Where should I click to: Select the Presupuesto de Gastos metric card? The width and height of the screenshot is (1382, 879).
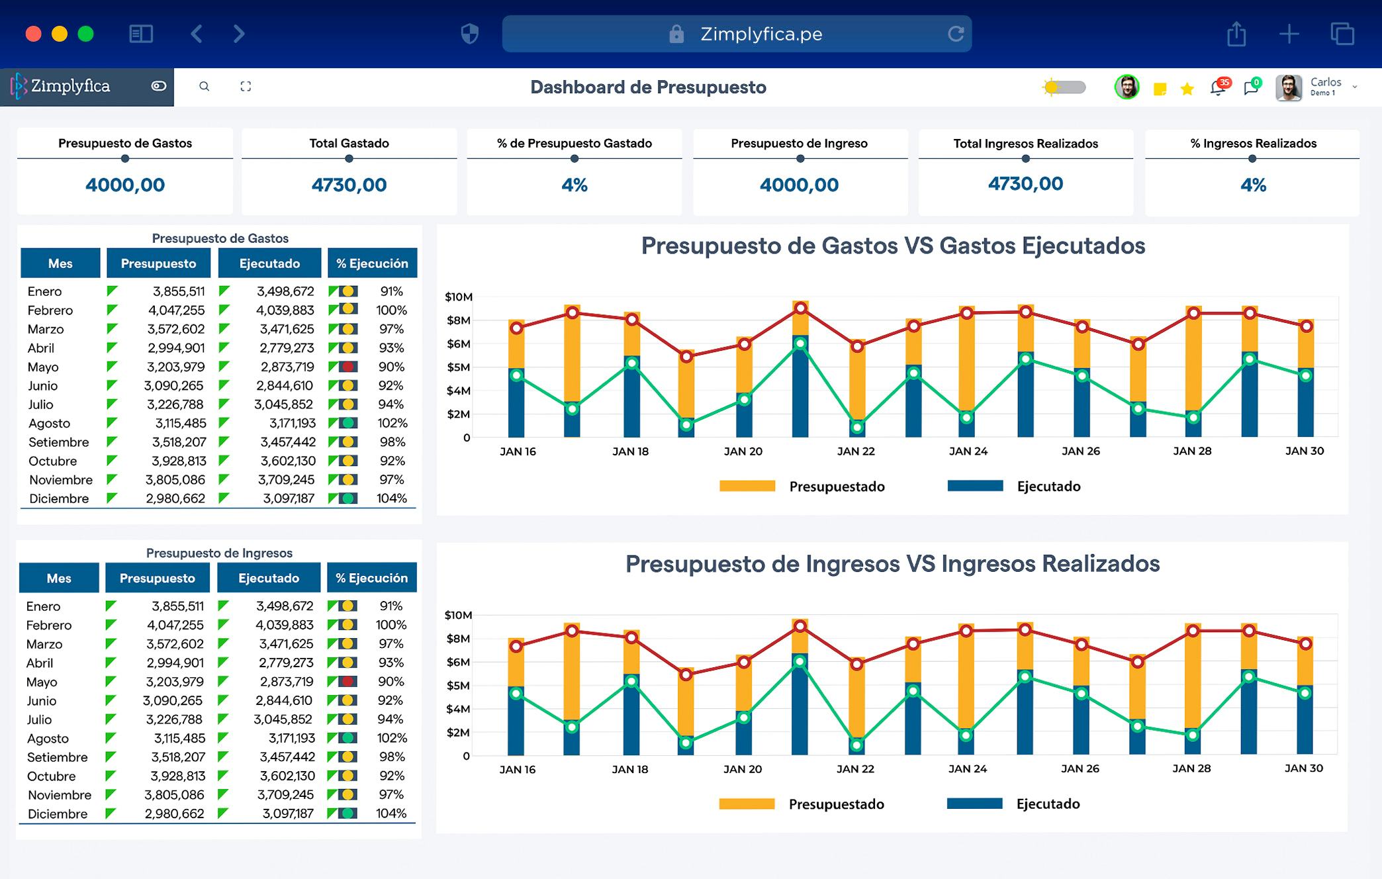tap(124, 171)
